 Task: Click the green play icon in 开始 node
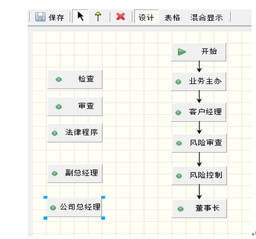pos(182,52)
